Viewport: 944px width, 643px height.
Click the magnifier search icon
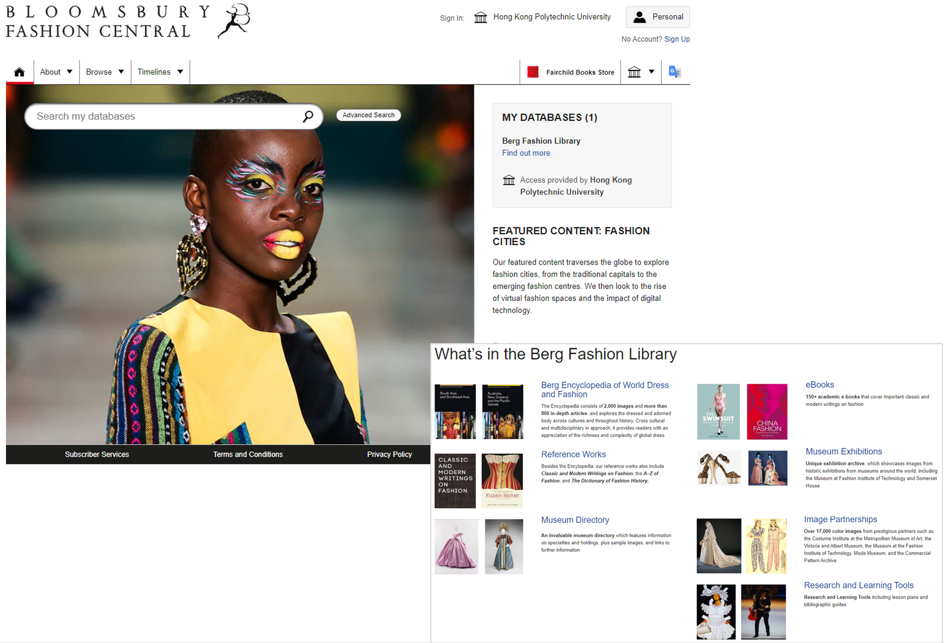click(308, 116)
